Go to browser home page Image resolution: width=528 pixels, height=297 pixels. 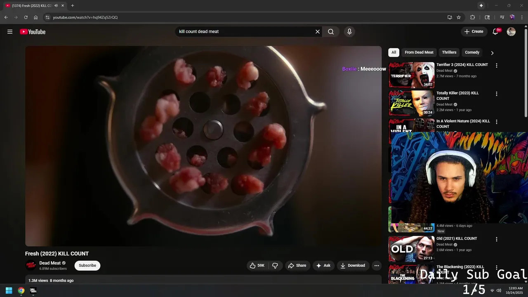(35, 17)
